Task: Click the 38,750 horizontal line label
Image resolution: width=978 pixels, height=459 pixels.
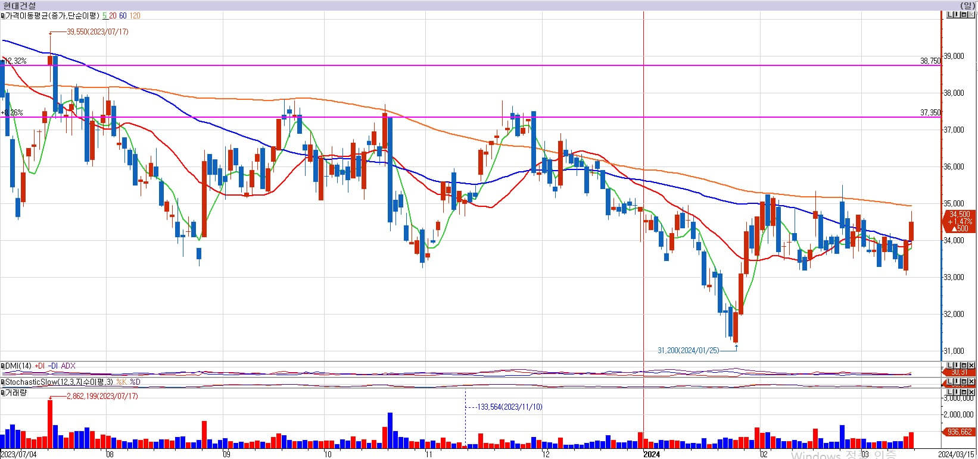Action: 930,61
